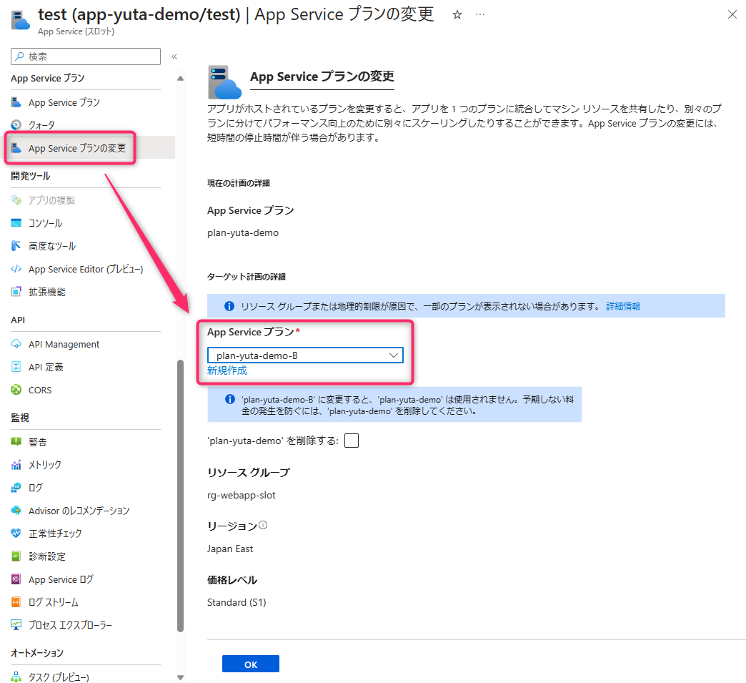
Task: Click the ログ icon
Action: [x=16, y=487]
